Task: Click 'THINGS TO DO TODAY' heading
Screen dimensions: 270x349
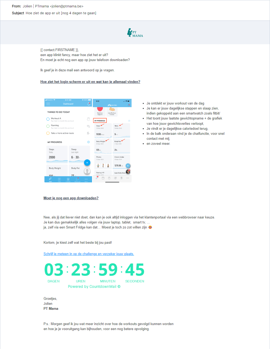Action: click(x=59, y=112)
